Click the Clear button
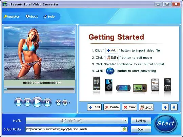 pos(129,107)
